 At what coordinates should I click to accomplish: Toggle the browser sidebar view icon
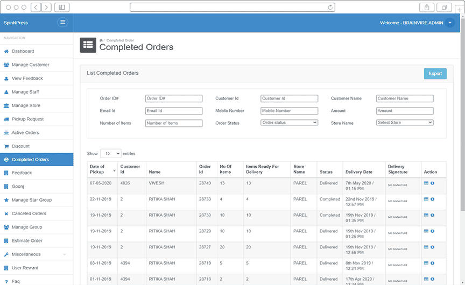click(61, 7)
